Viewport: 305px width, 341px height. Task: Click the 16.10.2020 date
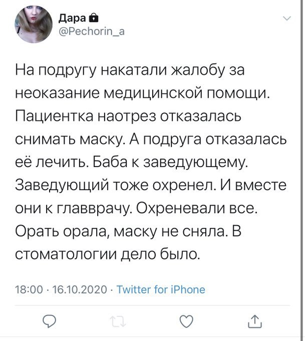pyautogui.click(x=80, y=289)
